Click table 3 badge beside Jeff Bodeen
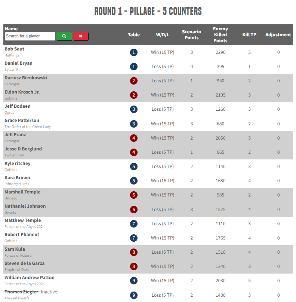Screen dimensions: 296x302 [134, 109]
